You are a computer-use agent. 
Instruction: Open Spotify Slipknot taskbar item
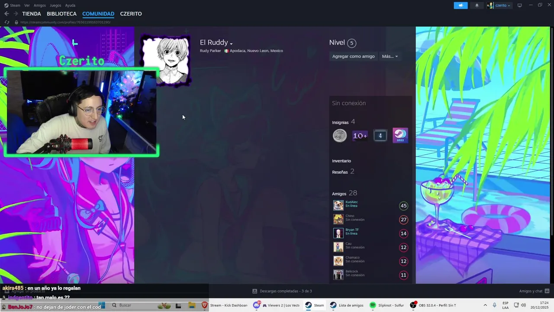[387, 305]
